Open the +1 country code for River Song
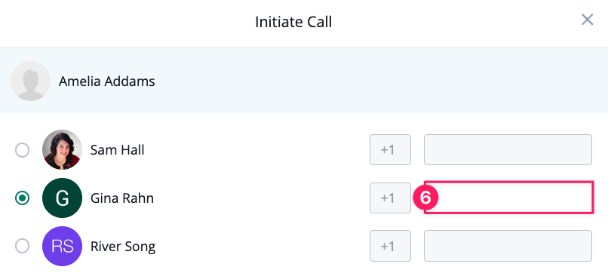Viewport: 608px width, 279px height. pos(390,246)
